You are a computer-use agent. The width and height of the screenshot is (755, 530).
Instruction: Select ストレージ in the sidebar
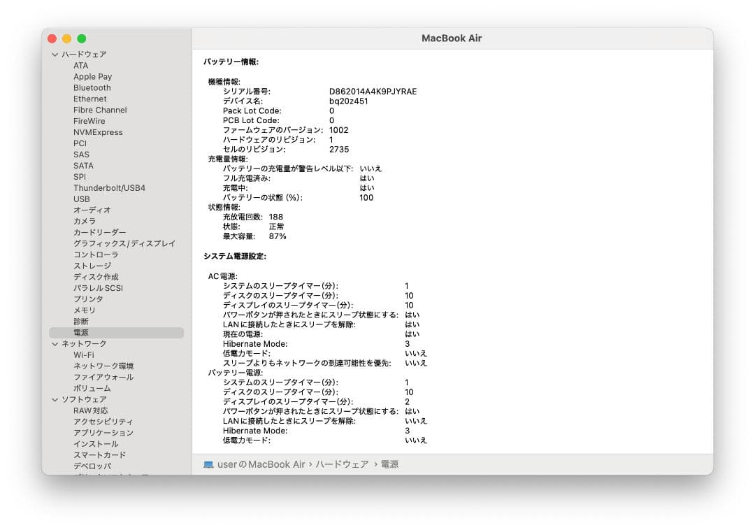pyautogui.click(x=93, y=266)
